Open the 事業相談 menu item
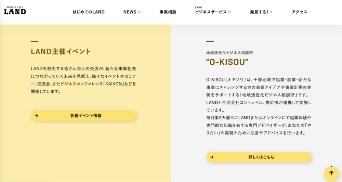Screen dimensions: 342x182 tap(168, 12)
